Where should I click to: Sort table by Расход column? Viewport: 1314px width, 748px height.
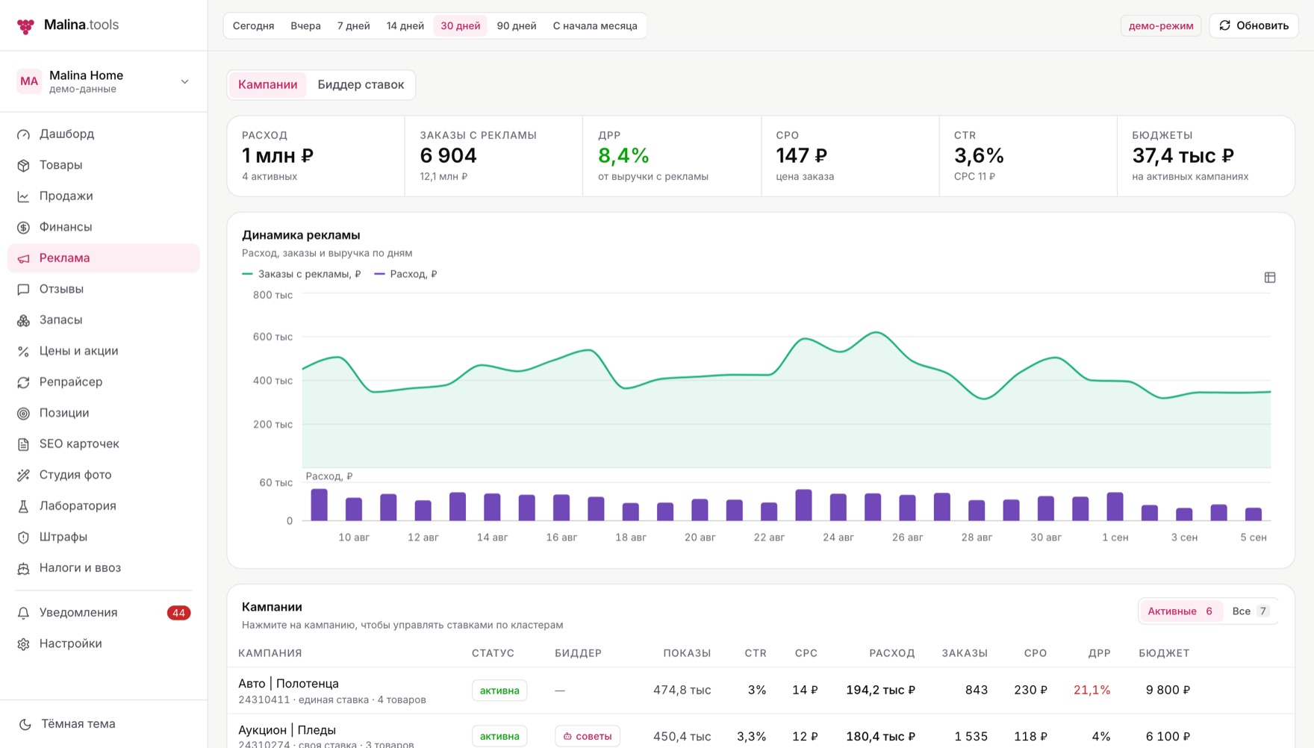pyautogui.click(x=892, y=653)
